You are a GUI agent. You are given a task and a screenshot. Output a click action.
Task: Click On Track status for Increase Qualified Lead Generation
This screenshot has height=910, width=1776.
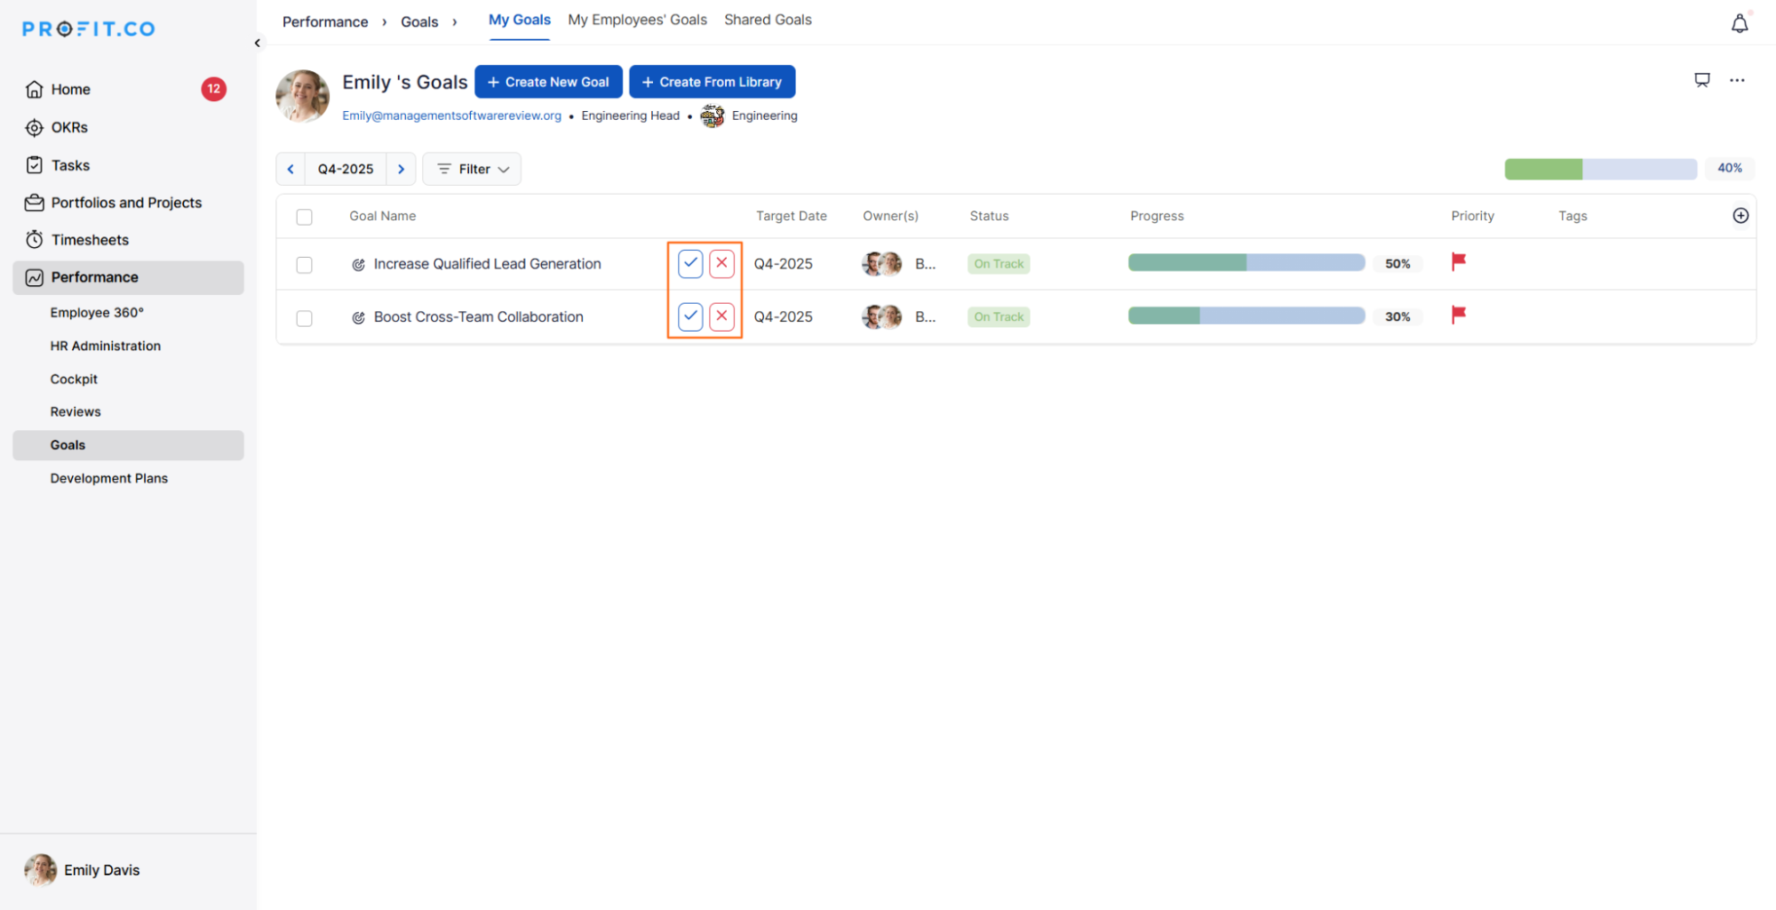pos(999,264)
